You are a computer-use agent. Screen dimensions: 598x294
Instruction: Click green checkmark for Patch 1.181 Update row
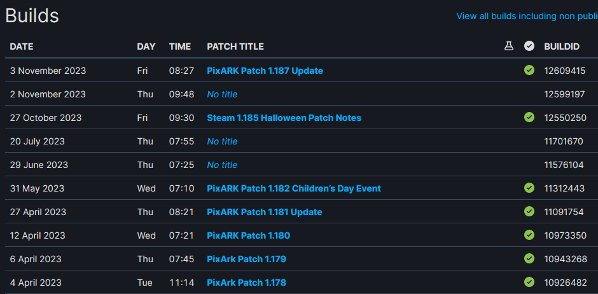click(x=529, y=211)
